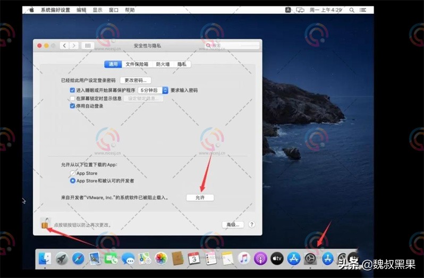Screen dimensions: 424x278
Task: Click the 高级... button
Action: click(x=233, y=225)
